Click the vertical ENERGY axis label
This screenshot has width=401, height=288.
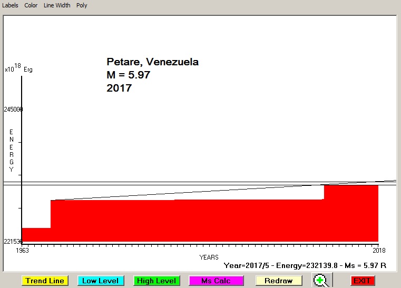coord(12,151)
